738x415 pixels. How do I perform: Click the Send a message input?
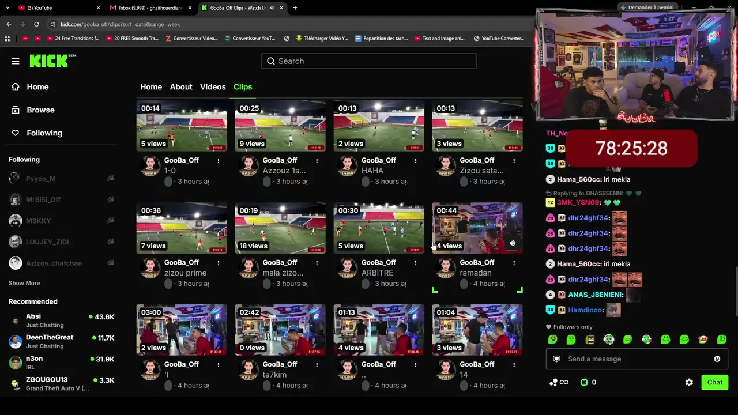637,359
